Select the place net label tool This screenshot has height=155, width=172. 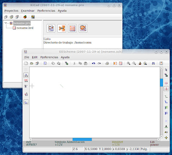(x=166, y=127)
